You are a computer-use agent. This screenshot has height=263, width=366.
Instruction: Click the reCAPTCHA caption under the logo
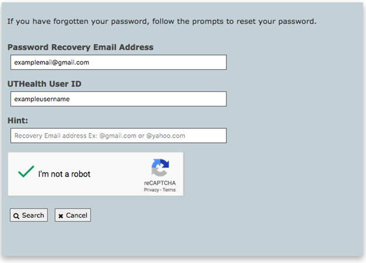pos(160,183)
